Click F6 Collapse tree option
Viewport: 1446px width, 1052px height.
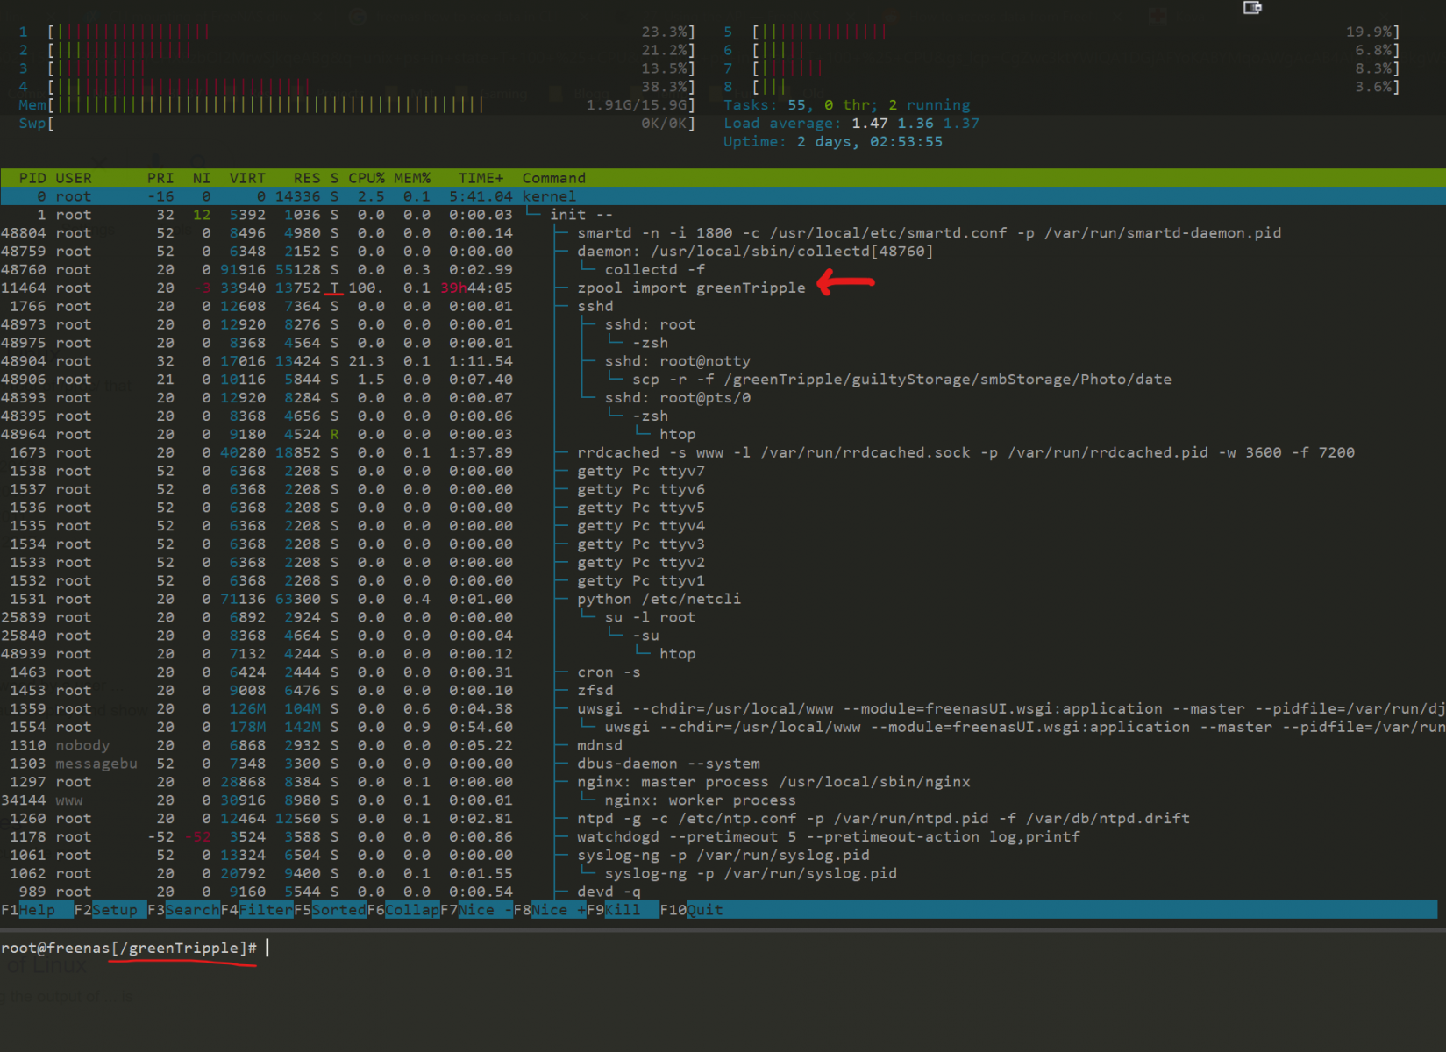403,910
